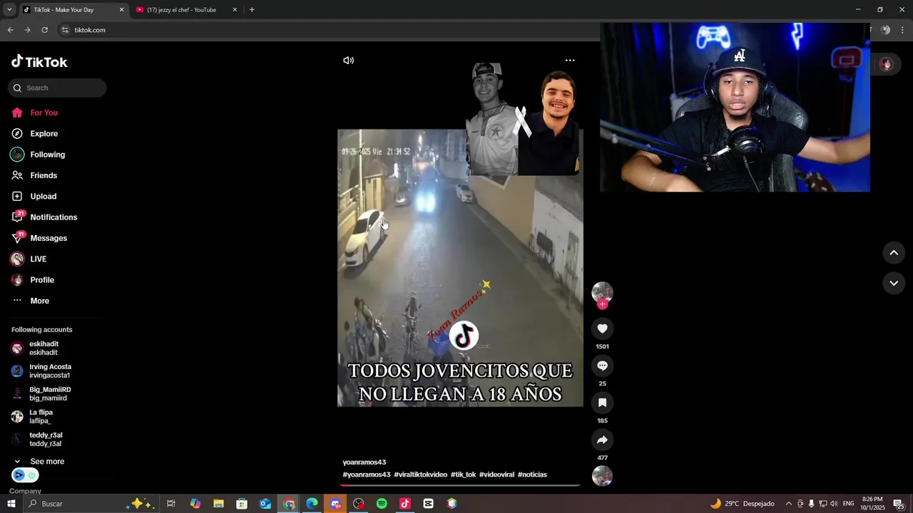Share the video using the arrow icon

602,440
